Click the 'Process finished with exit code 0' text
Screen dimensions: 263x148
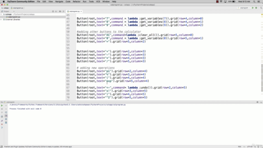[x=25, y=109]
